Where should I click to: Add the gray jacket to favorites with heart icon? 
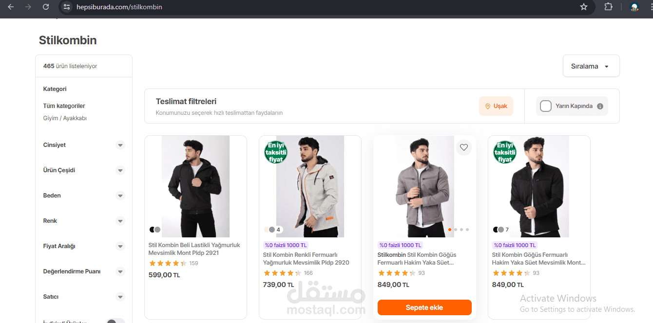[x=464, y=147]
